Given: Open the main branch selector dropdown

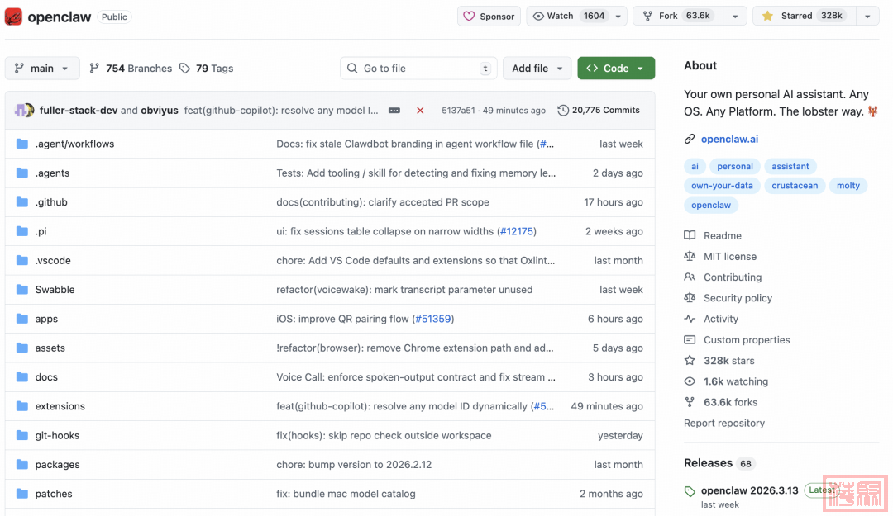Looking at the screenshot, I should pos(42,69).
